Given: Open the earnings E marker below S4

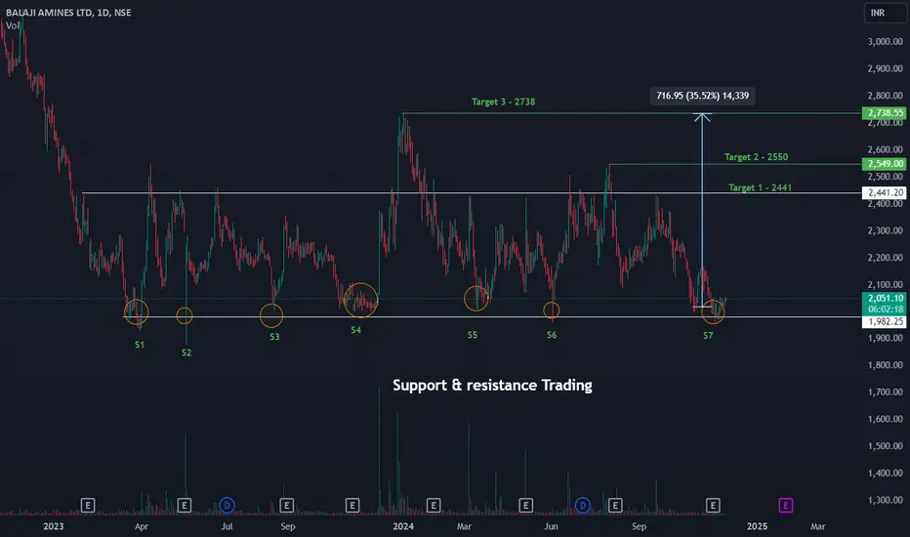Looking at the screenshot, I should click(x=352, y=506).
